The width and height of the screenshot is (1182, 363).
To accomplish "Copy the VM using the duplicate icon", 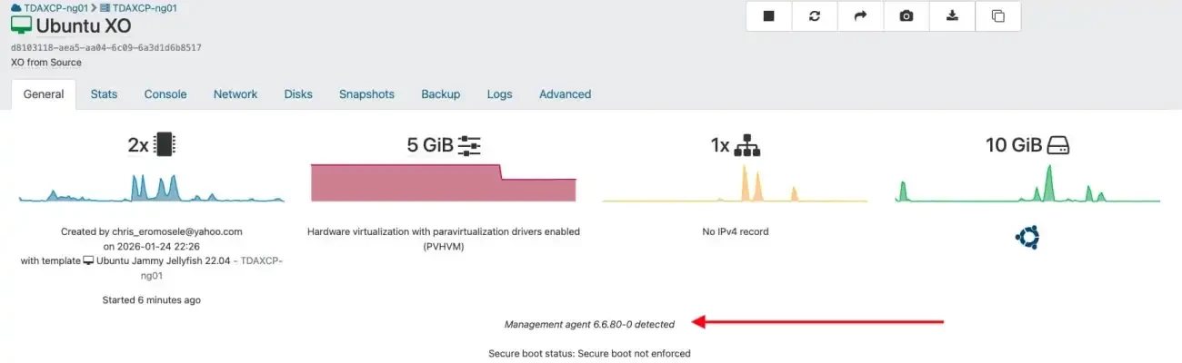I will point(997,16).
